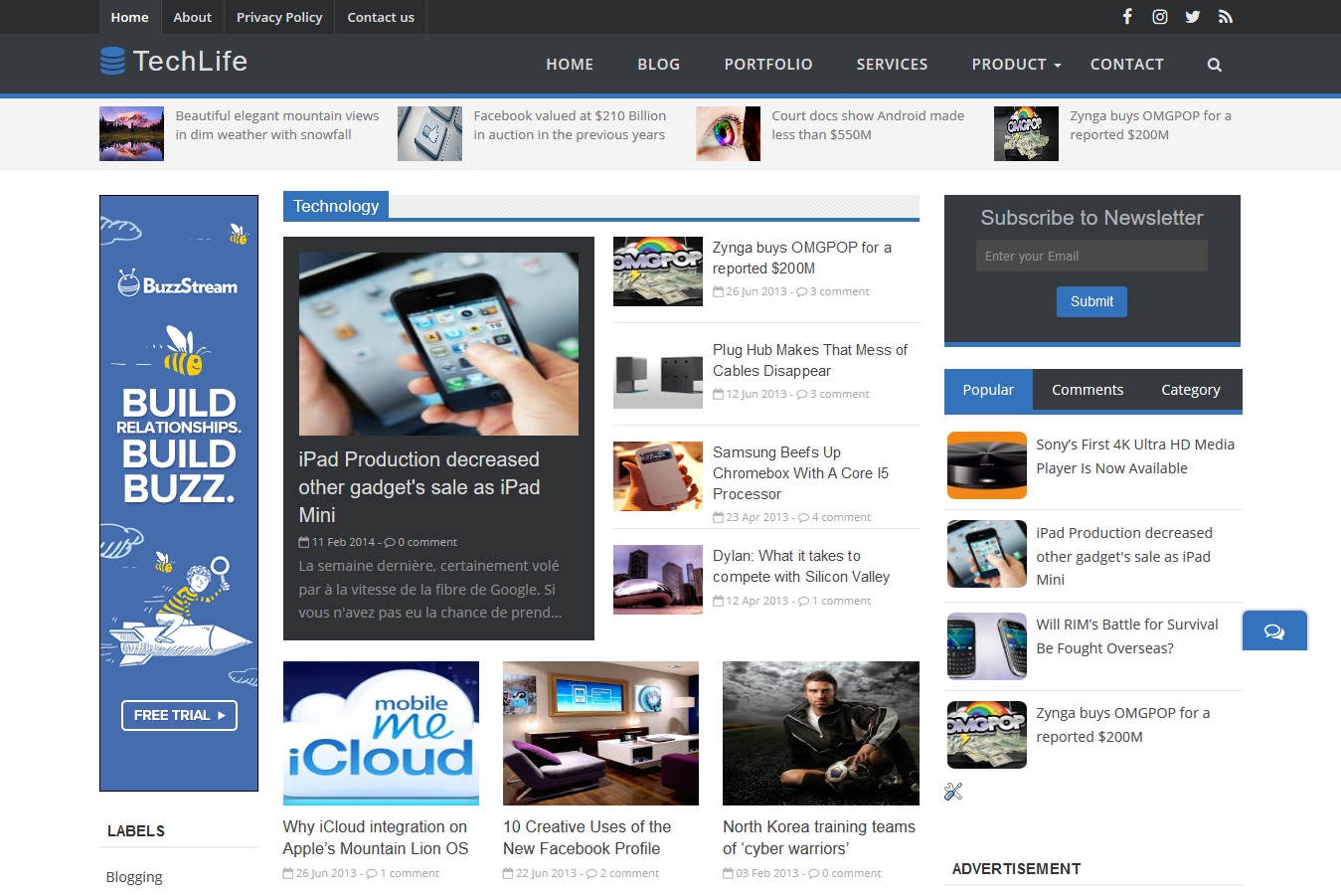Open the Facebook social icon

1127,17
